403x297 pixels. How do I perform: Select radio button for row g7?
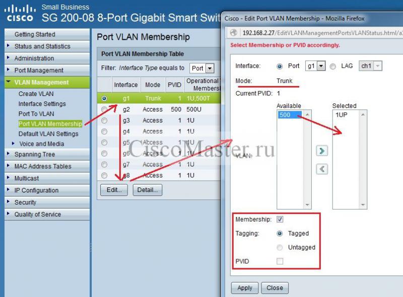104,164
